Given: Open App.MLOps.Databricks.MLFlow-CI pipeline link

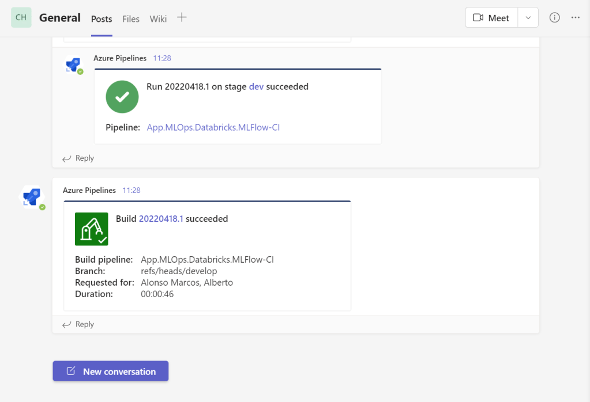Looking at the screenshot, I should [213, 127].
